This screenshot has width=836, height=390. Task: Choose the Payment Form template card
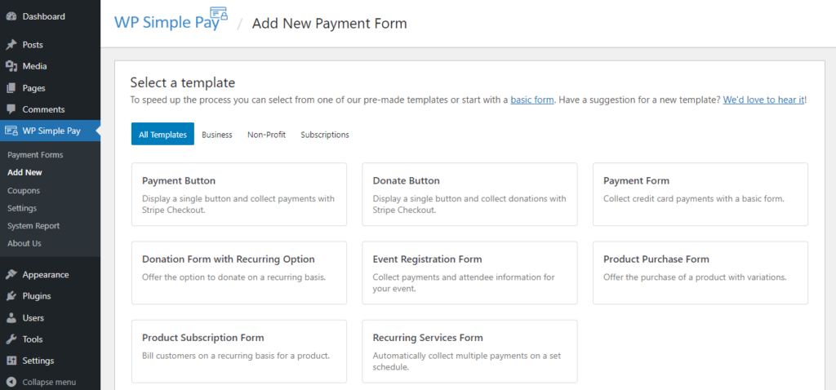700,194
